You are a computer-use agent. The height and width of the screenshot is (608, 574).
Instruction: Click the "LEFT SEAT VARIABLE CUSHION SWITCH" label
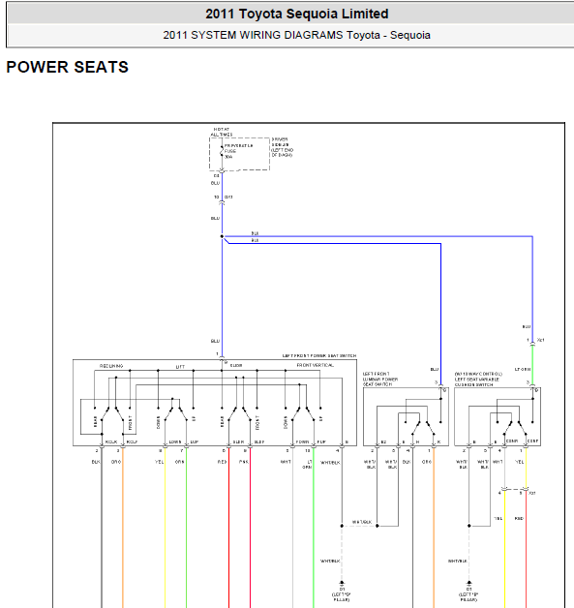(x=477, y=382)
